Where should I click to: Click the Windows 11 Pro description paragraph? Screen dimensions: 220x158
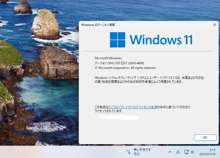149,80
